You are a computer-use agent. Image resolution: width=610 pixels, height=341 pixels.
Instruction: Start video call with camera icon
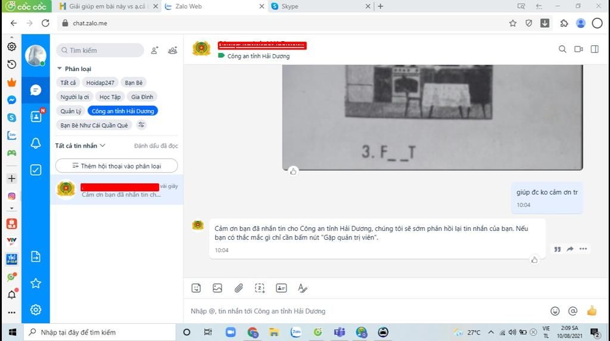point(578,49)
